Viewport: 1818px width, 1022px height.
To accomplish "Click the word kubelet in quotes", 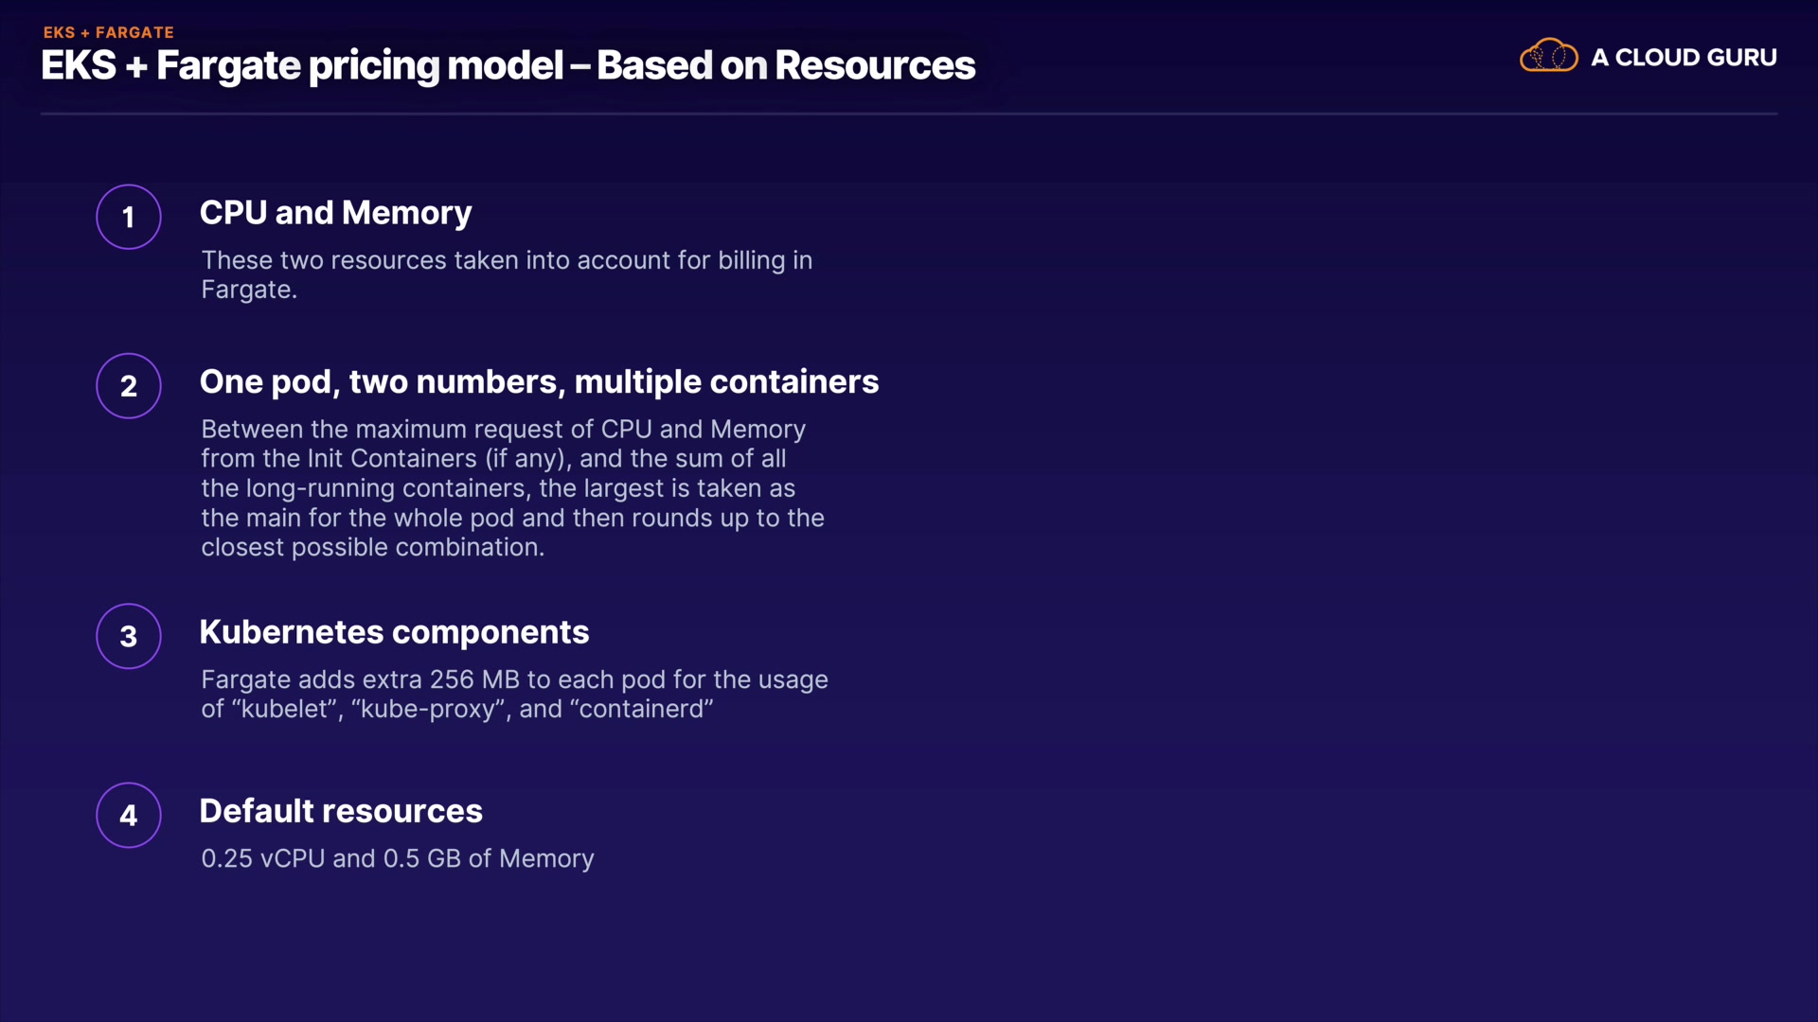I will [283, 709].
